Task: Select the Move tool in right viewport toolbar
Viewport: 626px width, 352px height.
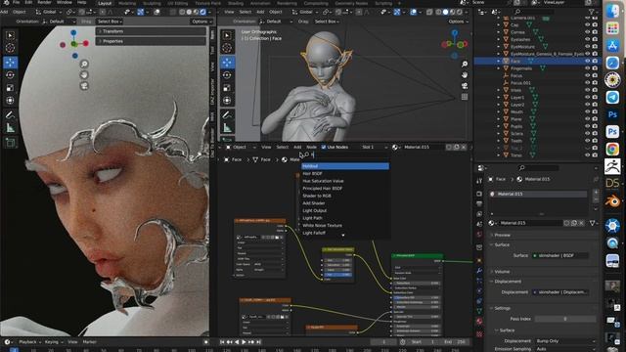Action: click(227, 63)
